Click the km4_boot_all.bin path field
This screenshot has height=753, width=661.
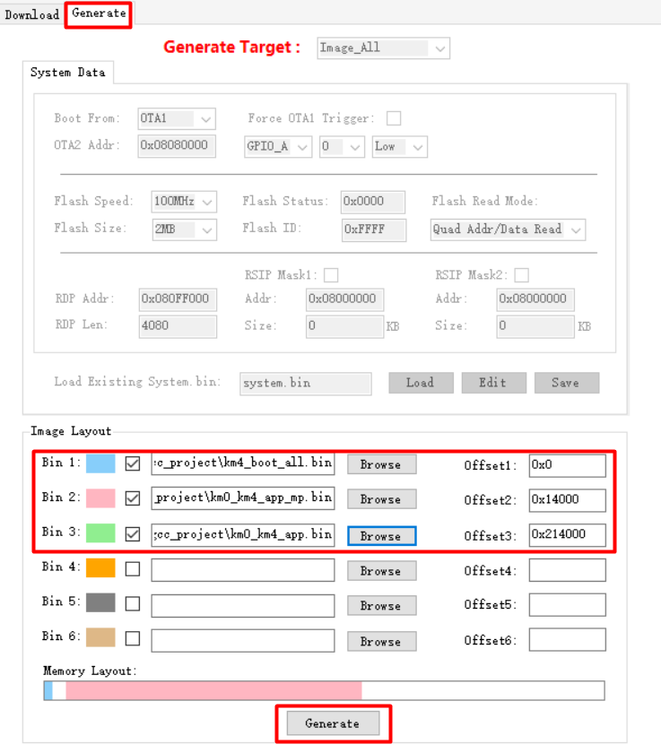click(x=242, y=463)
